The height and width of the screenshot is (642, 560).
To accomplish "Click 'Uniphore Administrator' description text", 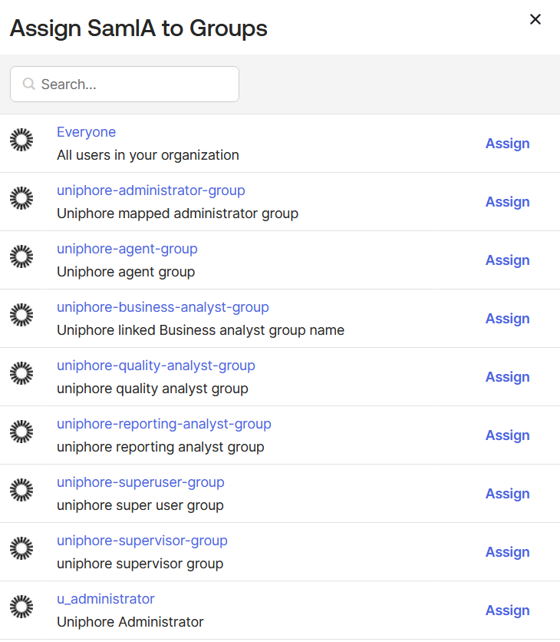I will click(130, 622).
